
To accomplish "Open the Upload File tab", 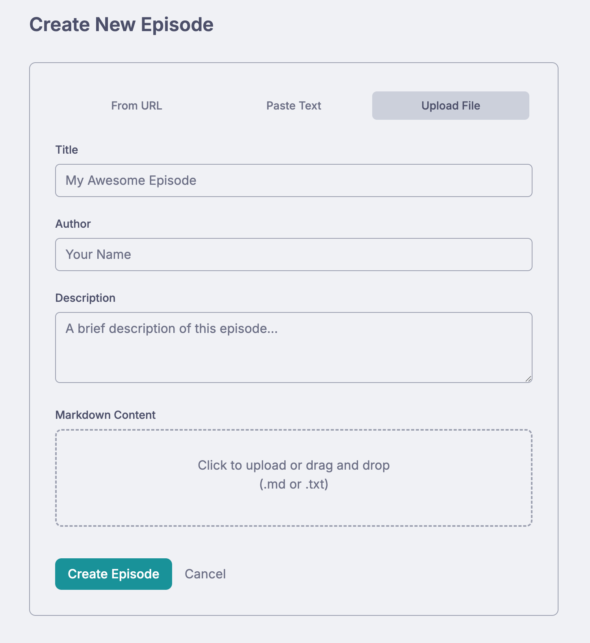I will point(451,106).
